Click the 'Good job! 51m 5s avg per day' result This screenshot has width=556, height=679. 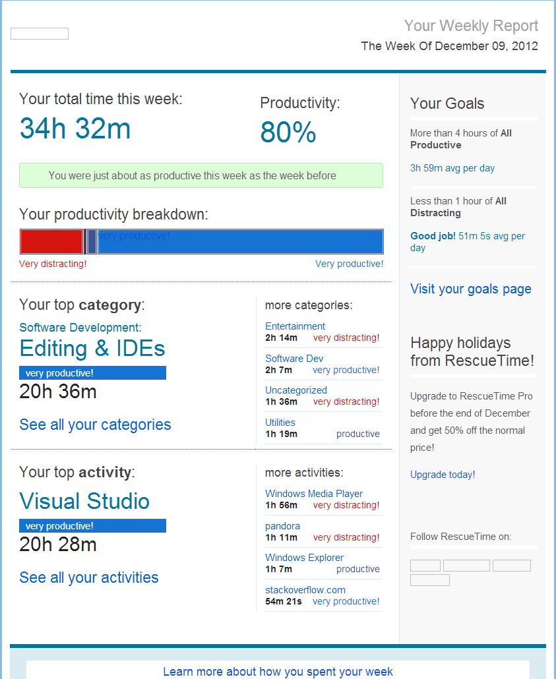[468, 242]
